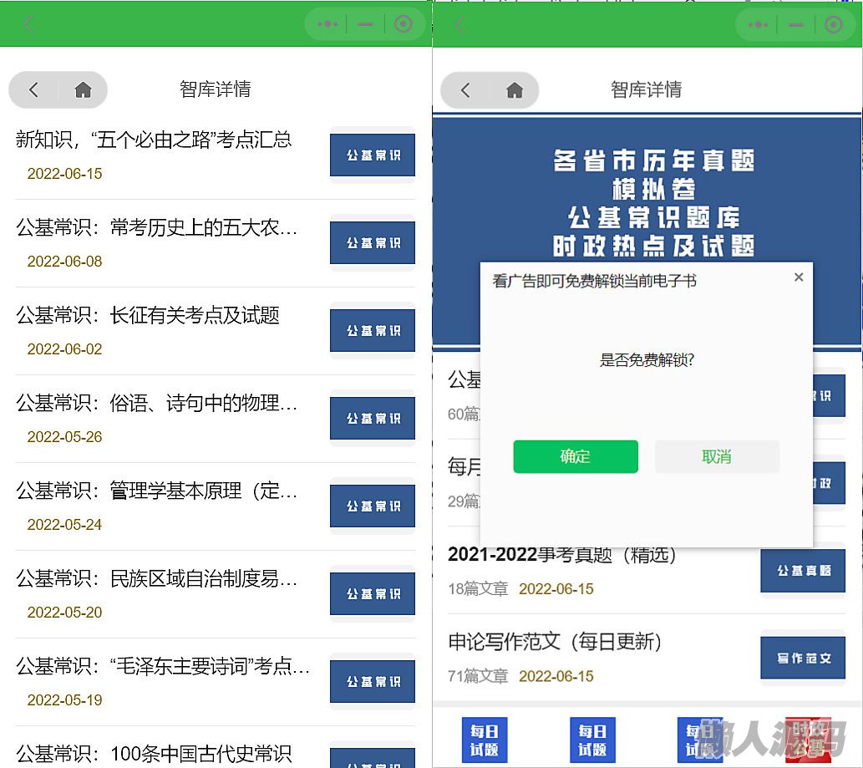Close the free unlock dialog with the X
Screen dimensions: 863x768
click(799, 277)
